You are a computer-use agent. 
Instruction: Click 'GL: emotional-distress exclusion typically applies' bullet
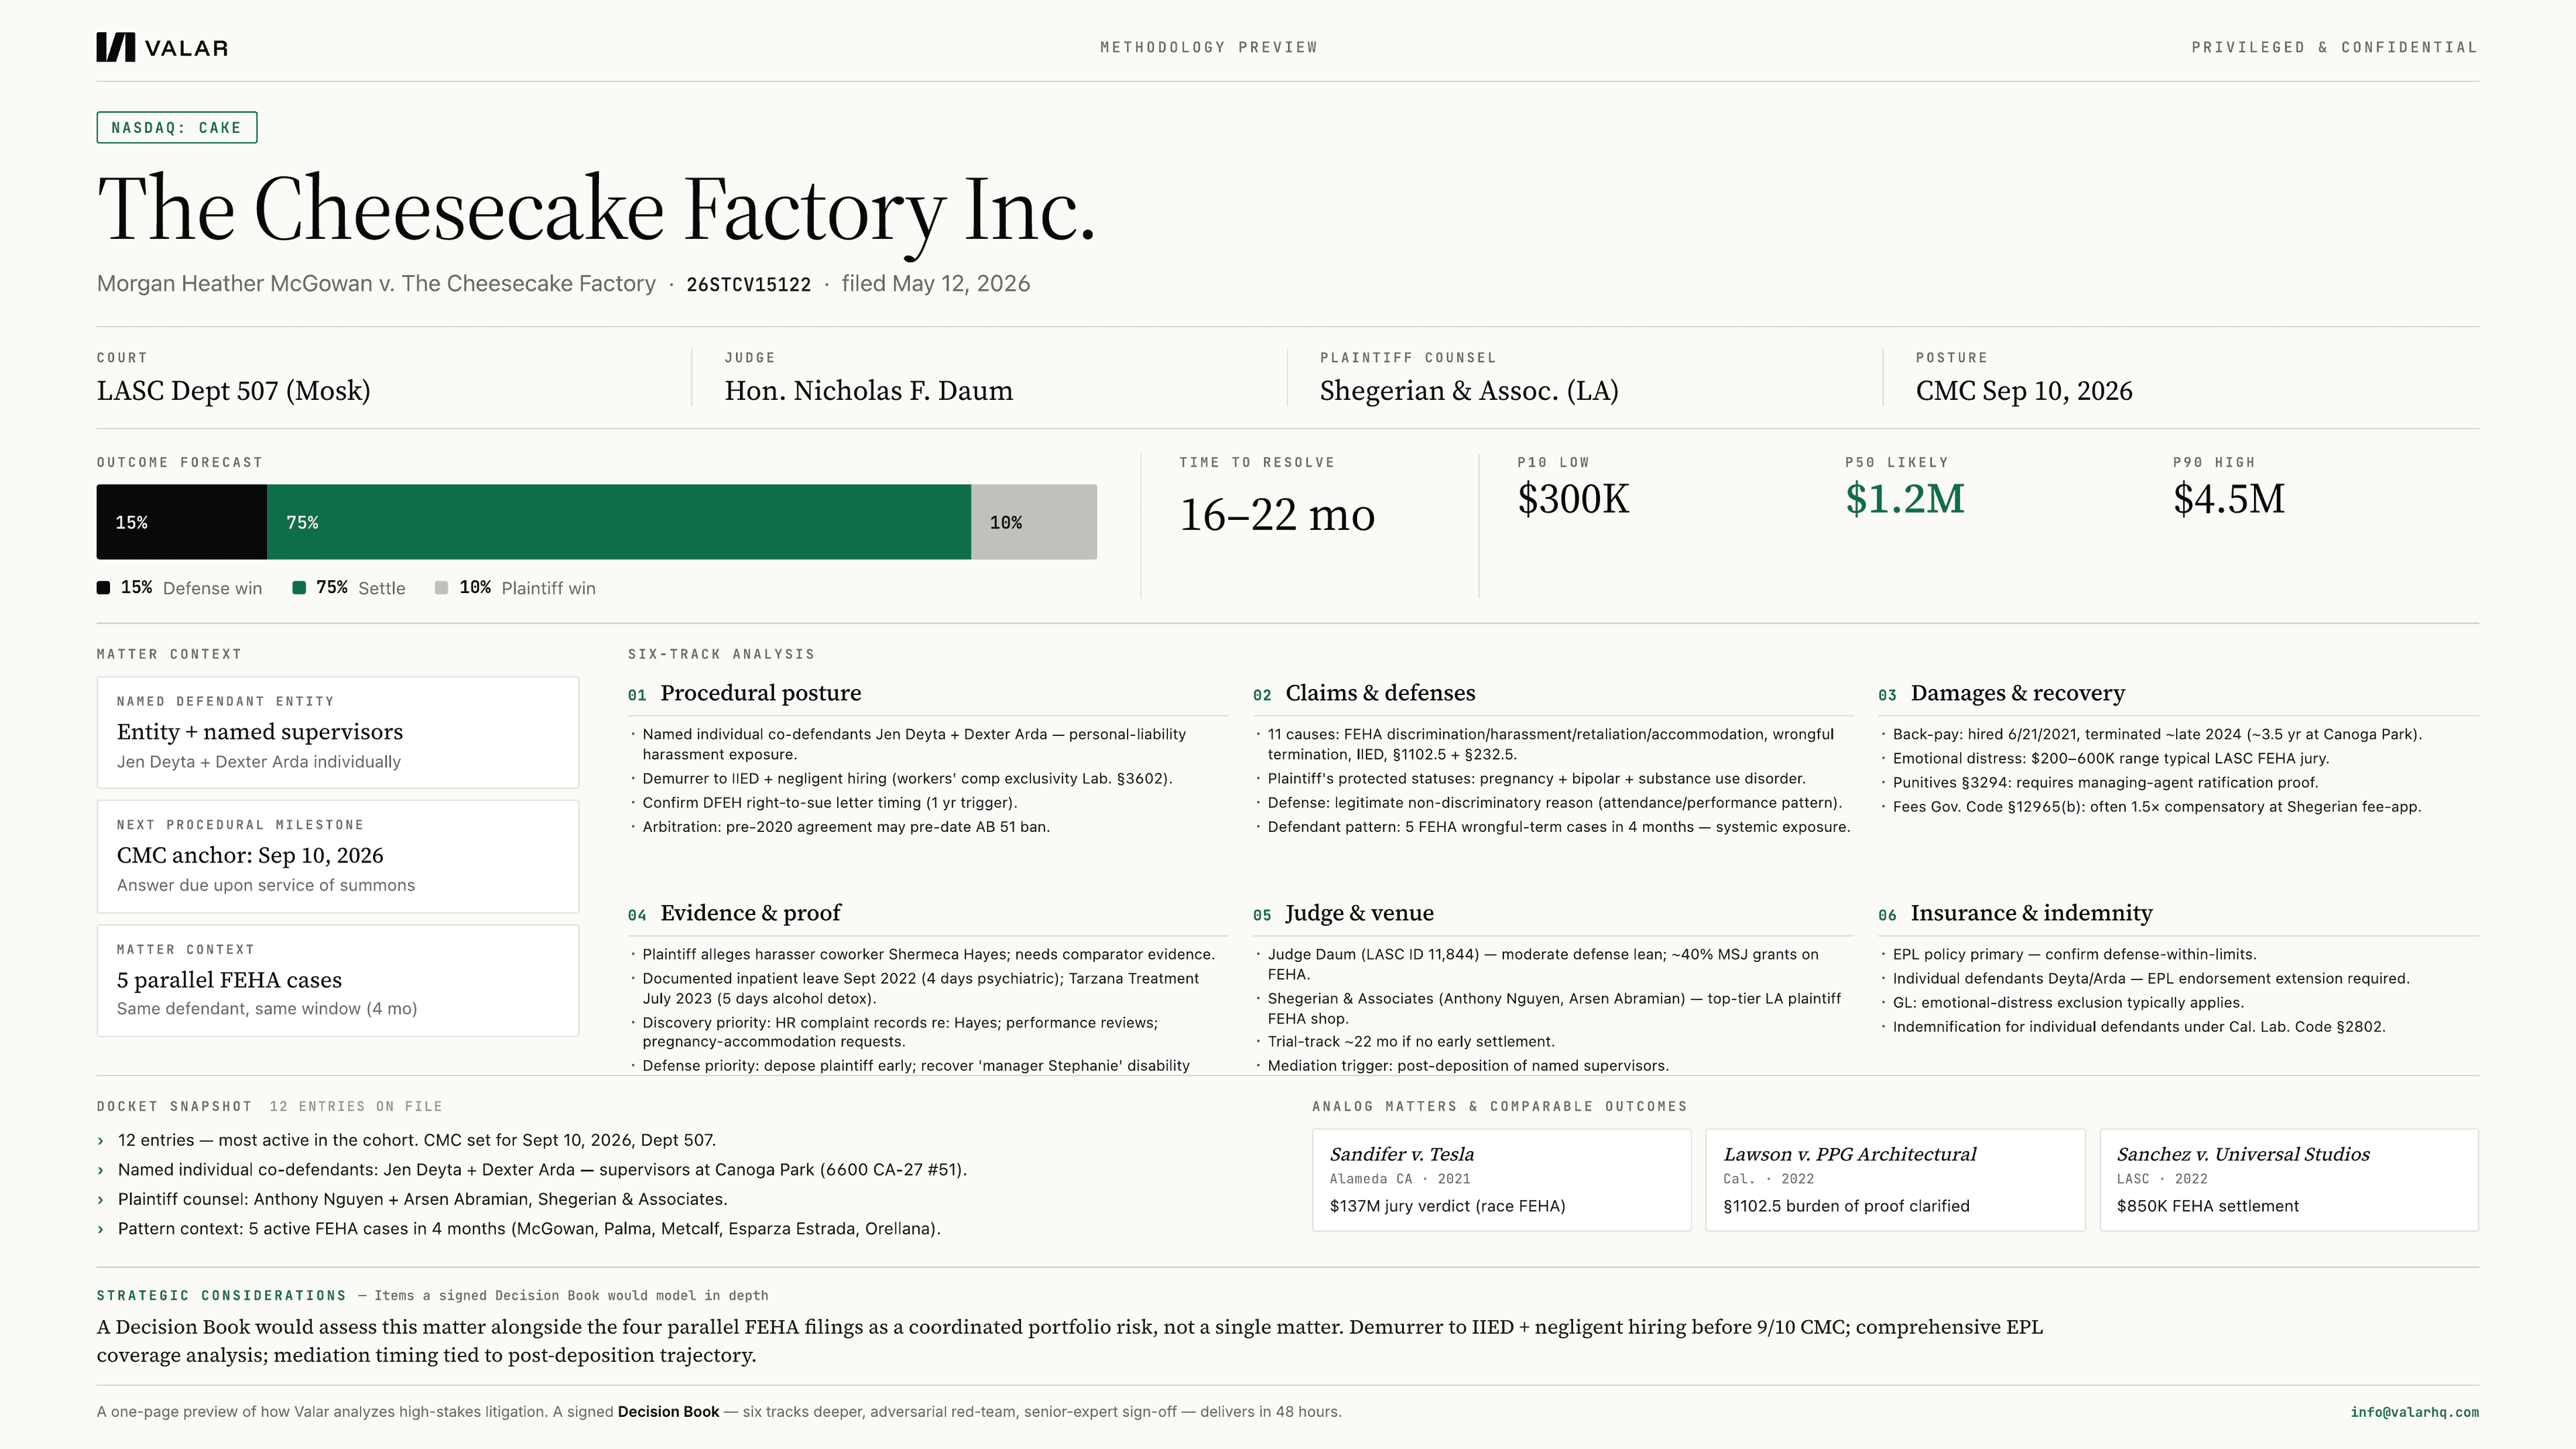(2068, 1003)
